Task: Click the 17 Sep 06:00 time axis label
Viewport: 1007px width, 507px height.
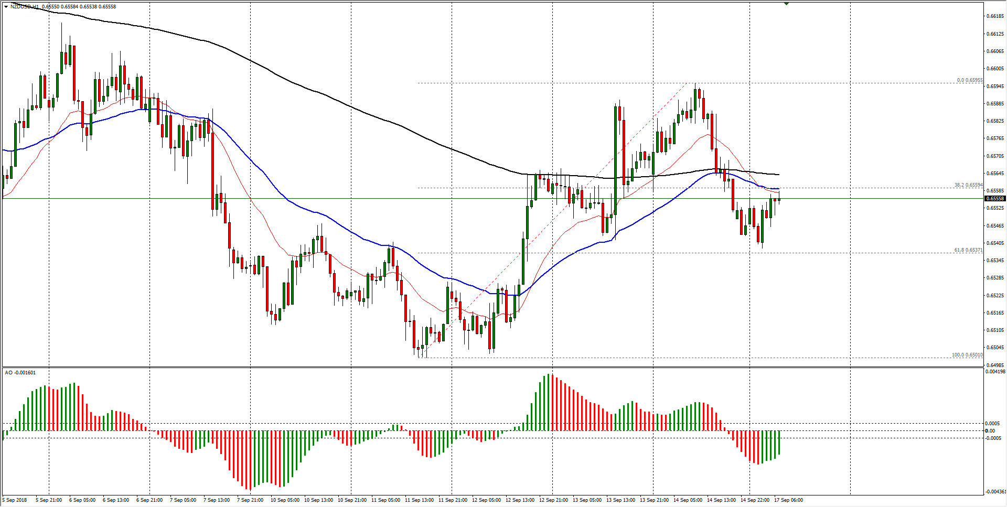Action: pos(788,500)
